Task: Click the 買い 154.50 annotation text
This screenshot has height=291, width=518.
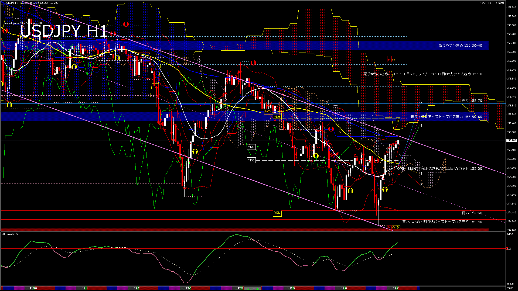Action: click(472, 213)
